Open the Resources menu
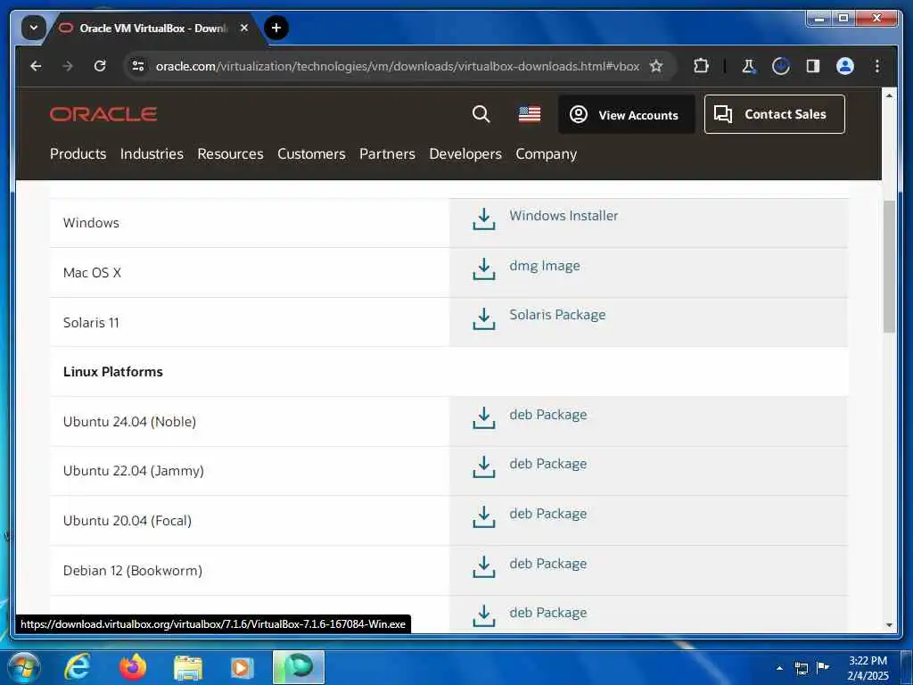The width and height of the screenshot is (913, 685). coord(231,153)
